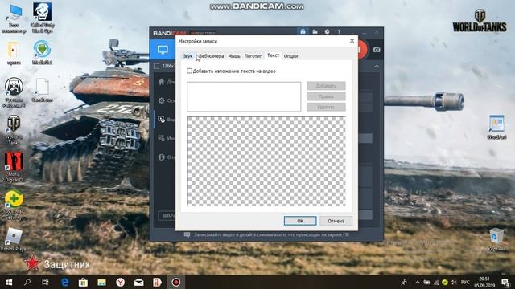515x289 pixels.
Task: Open Bandicam help question mark icon
Action: coord(339,31)
